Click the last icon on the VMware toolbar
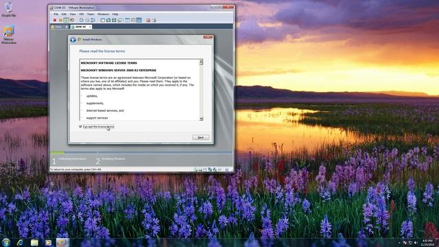Viewport: 439px width, 247px height. (154, 20)
